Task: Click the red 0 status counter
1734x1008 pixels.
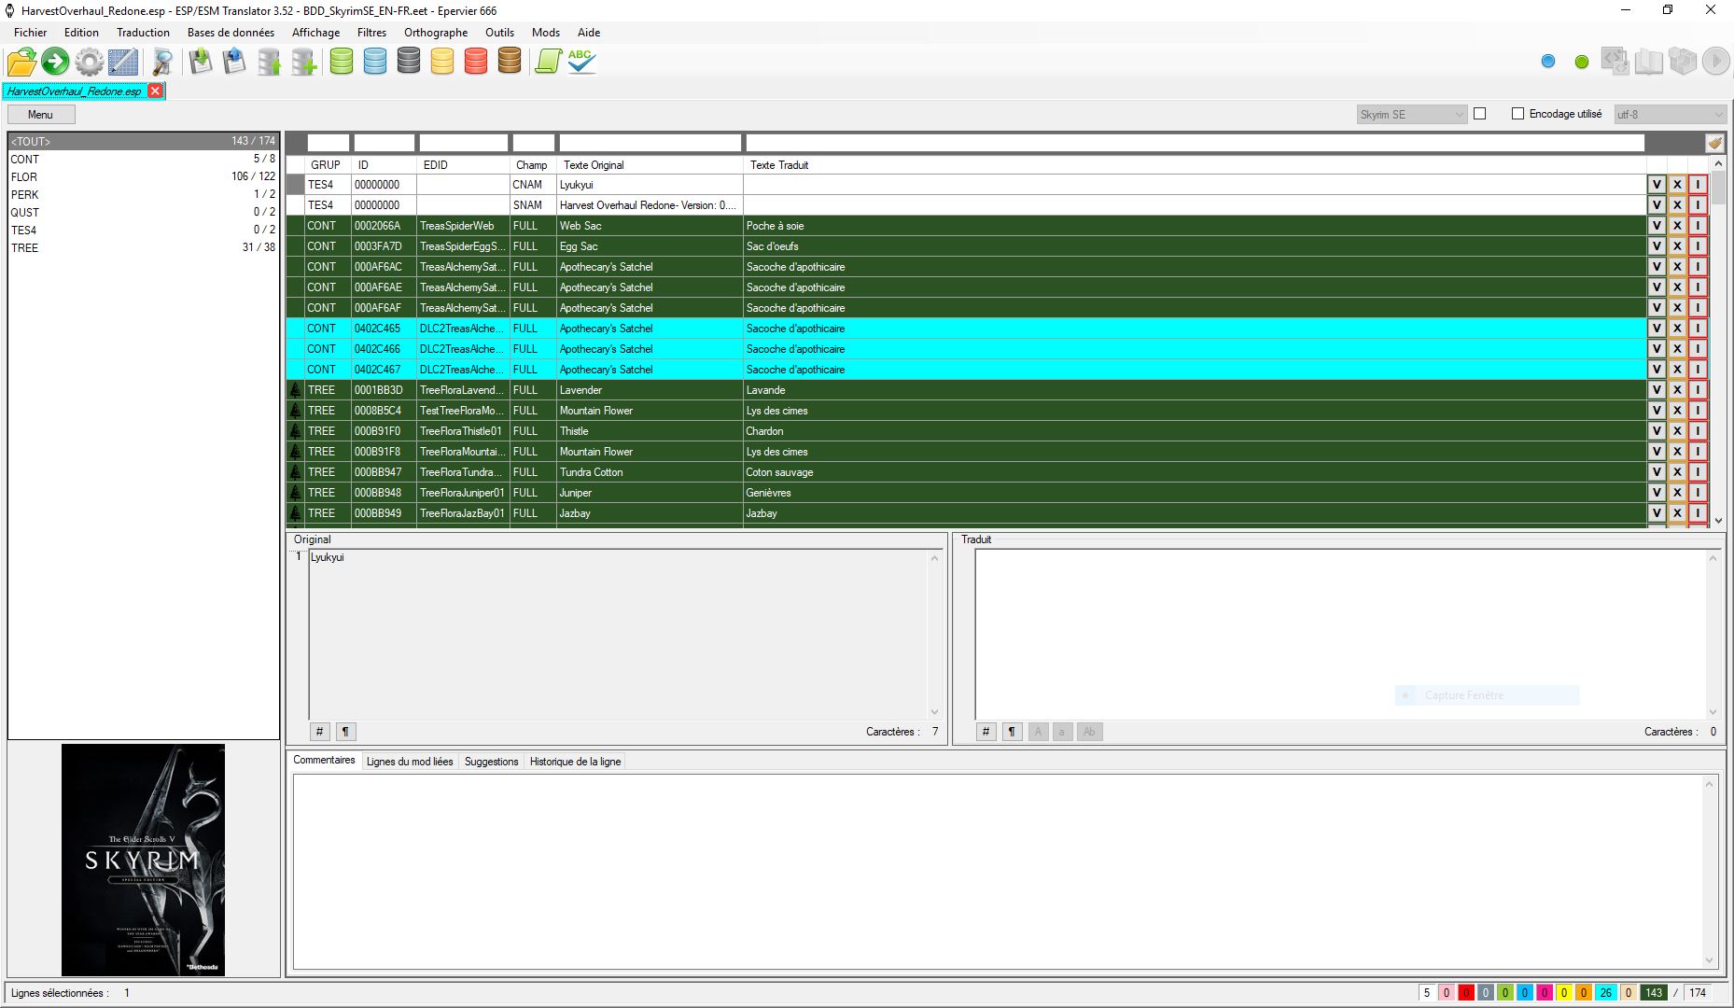Action: pyautogui.click(x=1466, y=992)
